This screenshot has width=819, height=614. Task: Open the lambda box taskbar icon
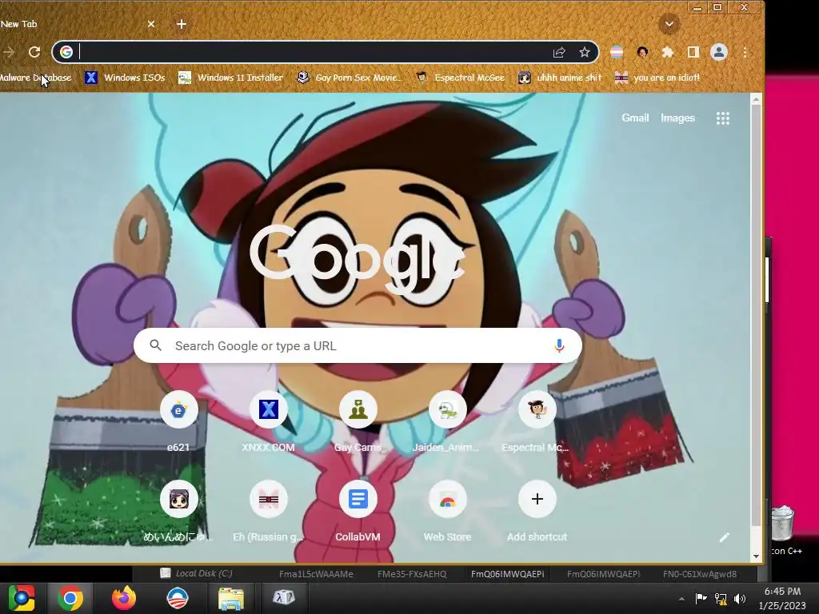[284, 598]
